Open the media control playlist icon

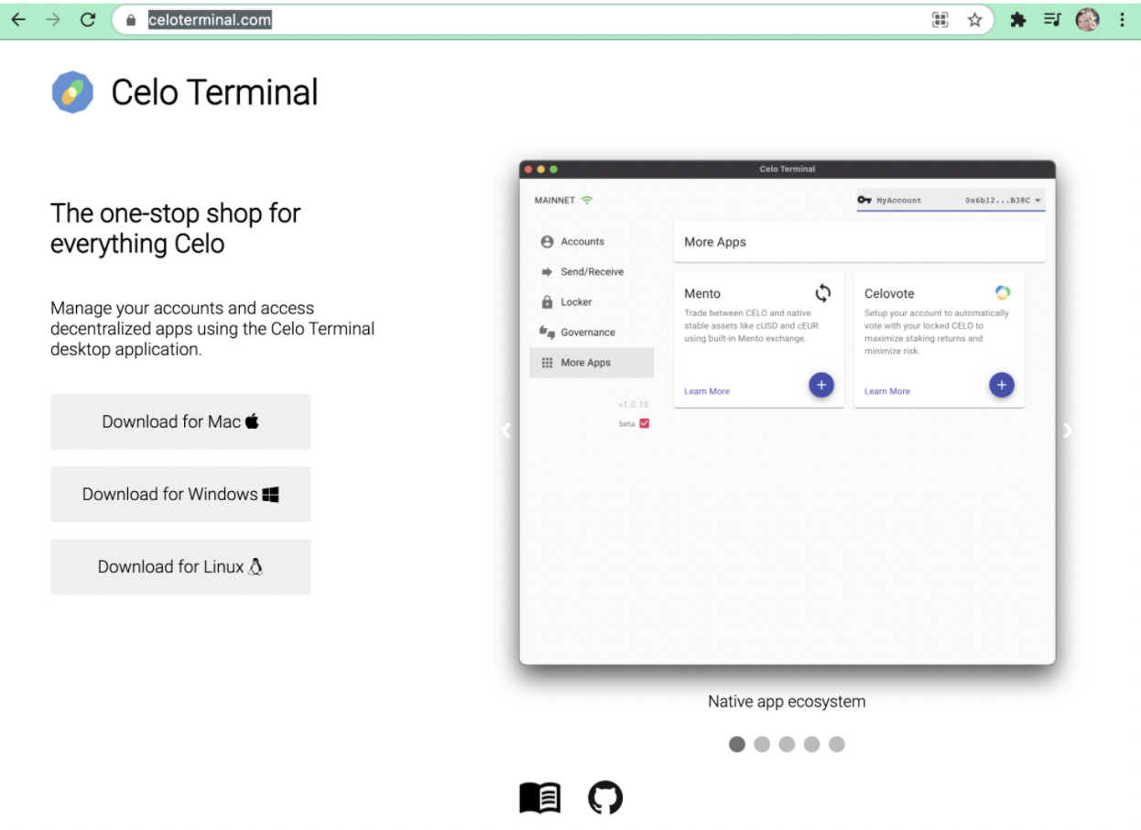pyautogui.click(x=1052, y=19)
